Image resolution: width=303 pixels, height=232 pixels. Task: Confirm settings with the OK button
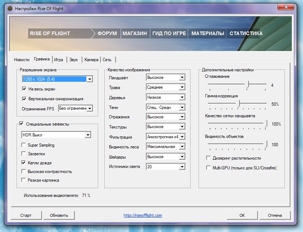click(x=242, y=215)
